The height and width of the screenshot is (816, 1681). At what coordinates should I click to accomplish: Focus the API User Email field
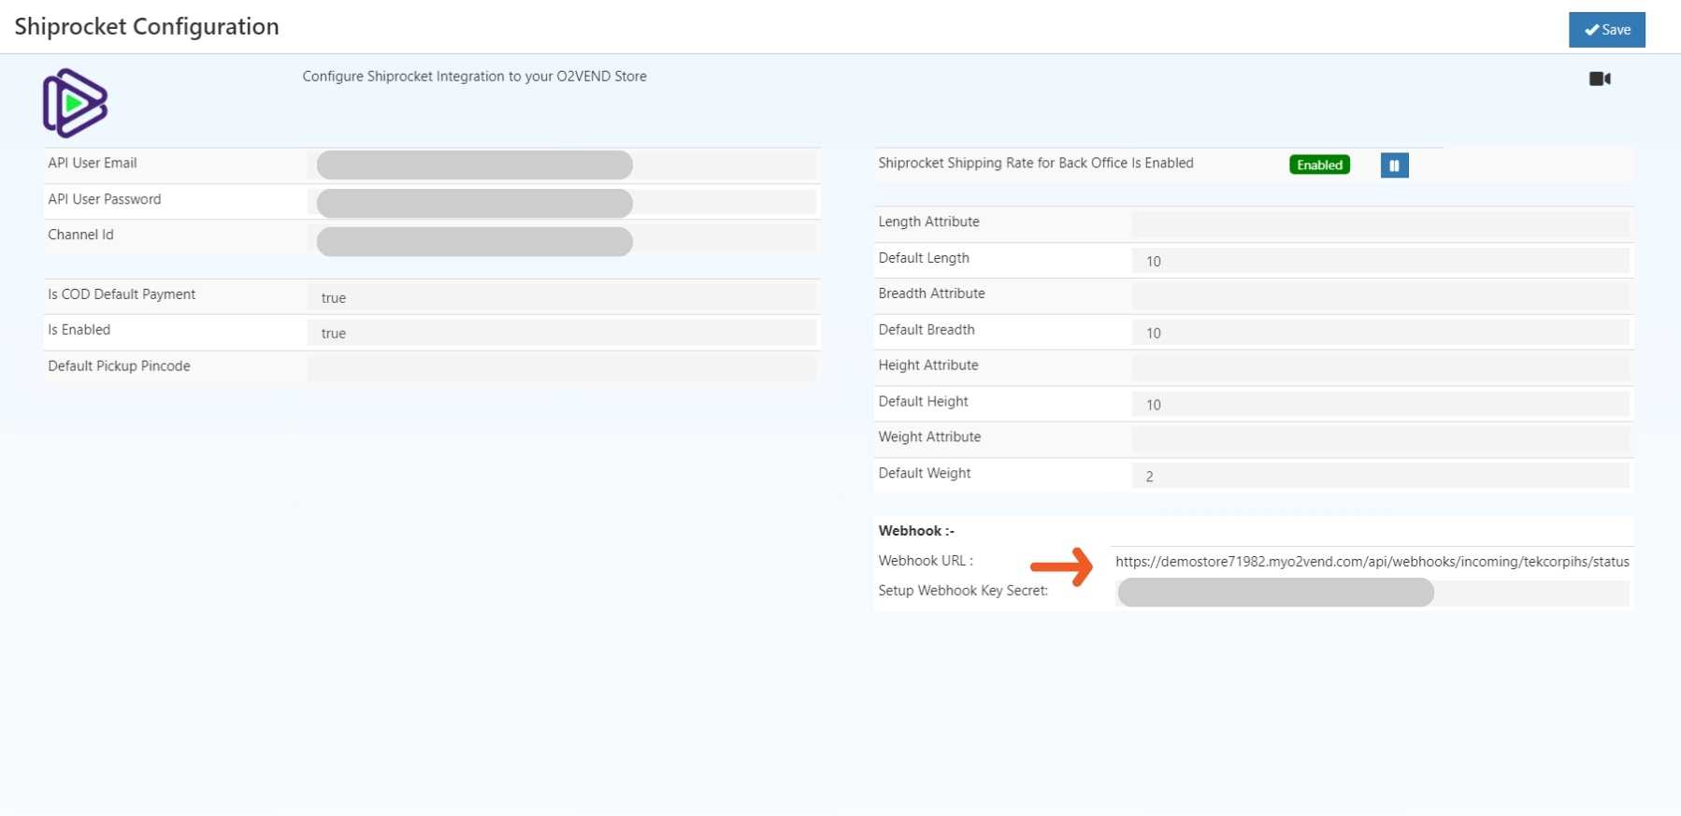click(562, 165)
